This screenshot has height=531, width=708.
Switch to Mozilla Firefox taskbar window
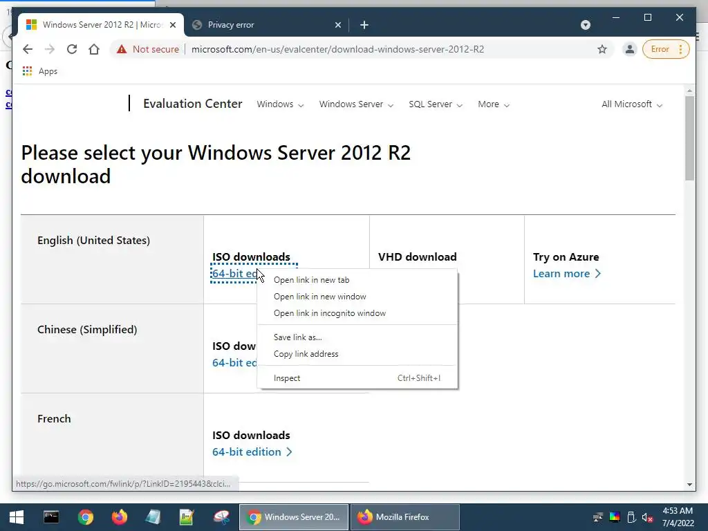click(x=405, y=517)
